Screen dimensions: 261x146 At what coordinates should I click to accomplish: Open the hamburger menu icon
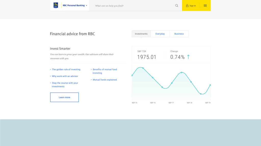(x=205, y=6)
